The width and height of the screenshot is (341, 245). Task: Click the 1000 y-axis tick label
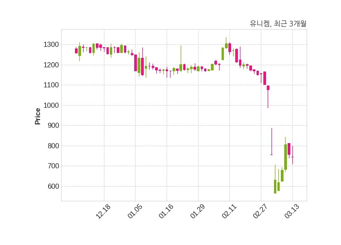pyautogui.click(x=50, y=106)
